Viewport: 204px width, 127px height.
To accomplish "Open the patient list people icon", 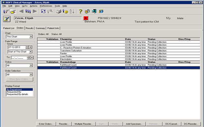I will pyautogui.click(x=28, y=11).
